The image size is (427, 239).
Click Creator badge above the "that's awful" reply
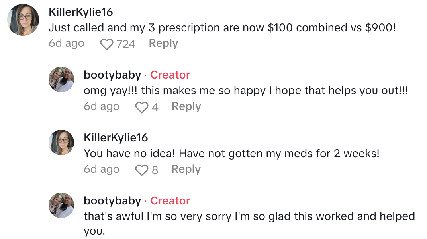pos(170,201)
